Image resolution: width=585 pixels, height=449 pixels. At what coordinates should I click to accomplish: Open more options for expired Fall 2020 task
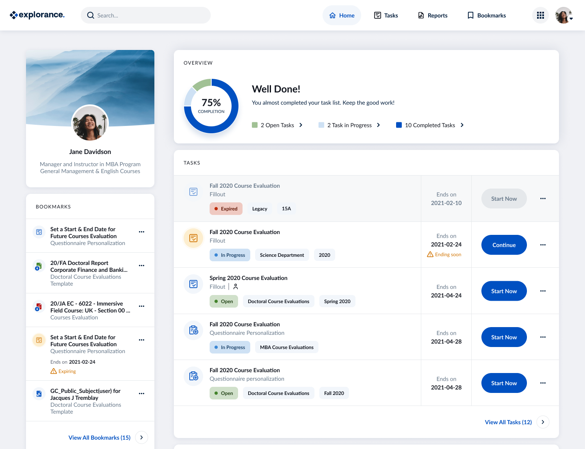(x=543, y=199)
